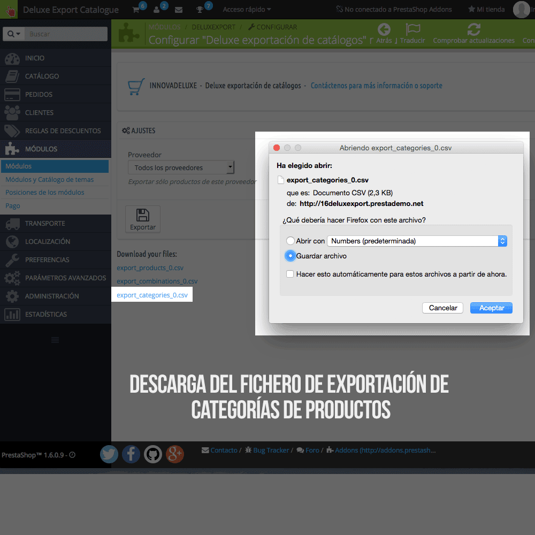535x535 pixels.
Task: Open the Numbers (predeterminada) application dropdown
Action: point(417,241)
